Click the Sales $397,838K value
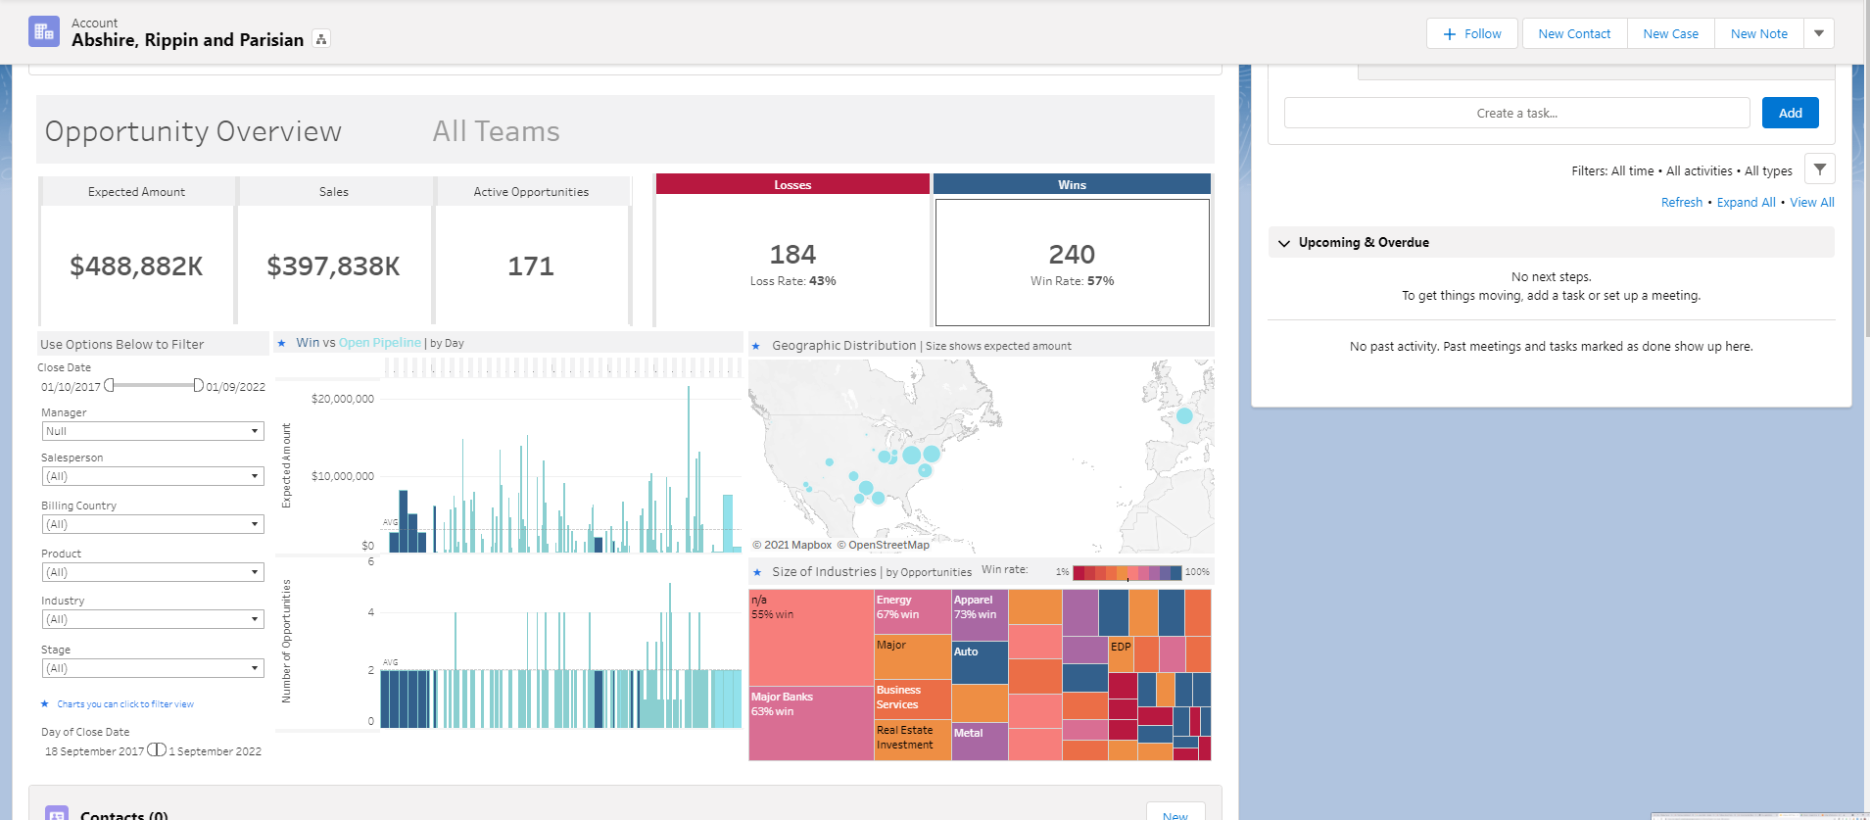Image resolution: width=1870 pixels, height=820 pixels. pos(333,266)
